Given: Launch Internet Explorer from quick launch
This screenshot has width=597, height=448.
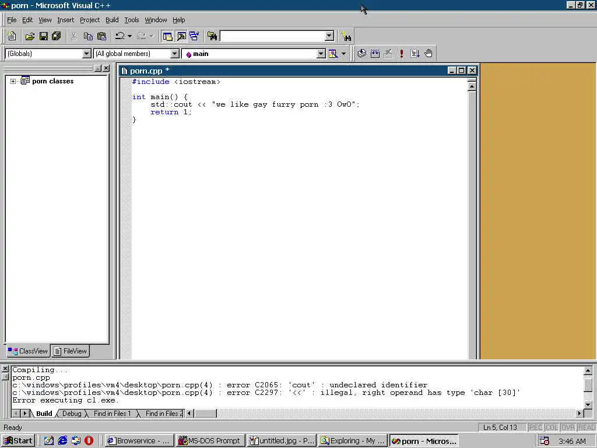Looking at the screenshot, I should [x=62, y=441].
